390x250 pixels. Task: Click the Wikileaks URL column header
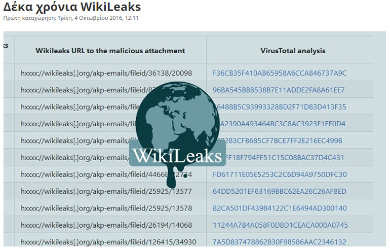(110, 51)
